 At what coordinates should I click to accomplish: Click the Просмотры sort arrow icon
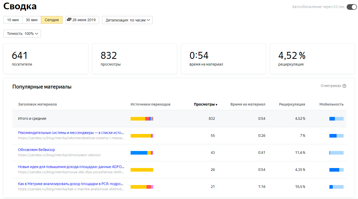pyautogui.click(x=216, y=105)
